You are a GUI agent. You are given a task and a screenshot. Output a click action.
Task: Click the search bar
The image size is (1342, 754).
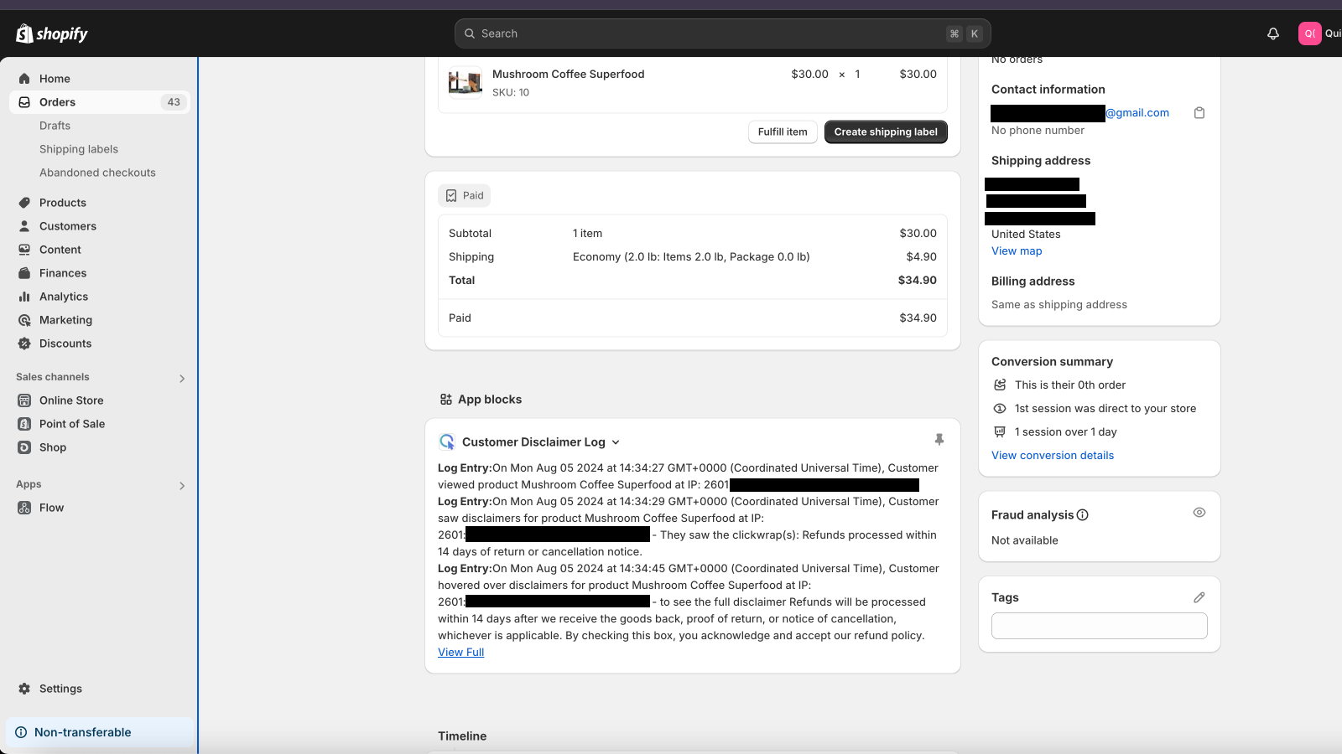[x=722, y=34]
